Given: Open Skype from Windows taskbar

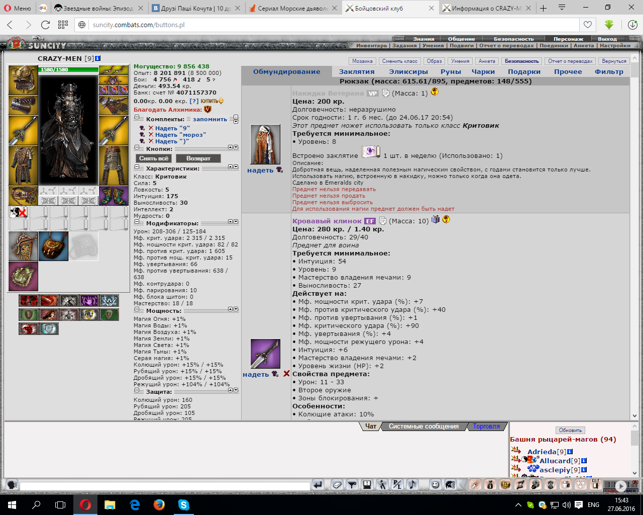Looking at the screenshot, I should pos(183,504).
